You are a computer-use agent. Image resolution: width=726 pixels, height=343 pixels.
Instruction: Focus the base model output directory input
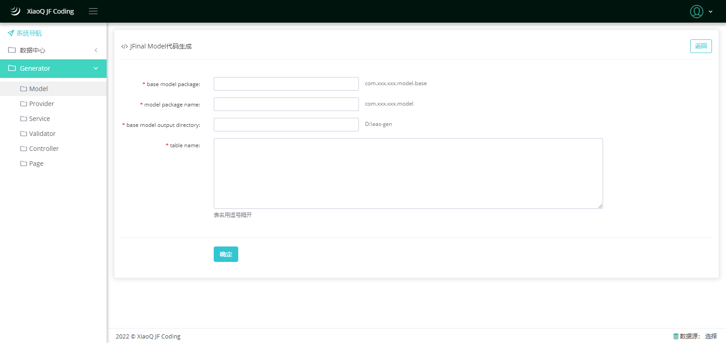[x=286, y=125]
